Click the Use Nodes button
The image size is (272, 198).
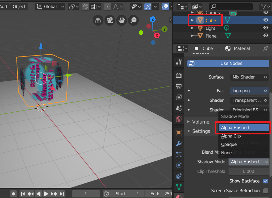228,64
